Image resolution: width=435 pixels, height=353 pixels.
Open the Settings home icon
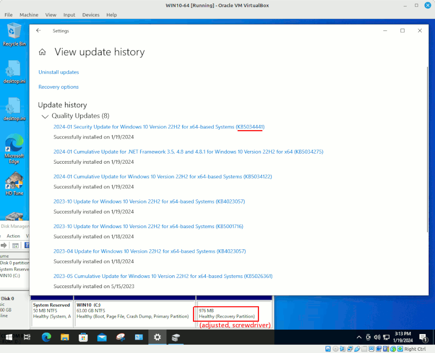click(x=42, y=52)
